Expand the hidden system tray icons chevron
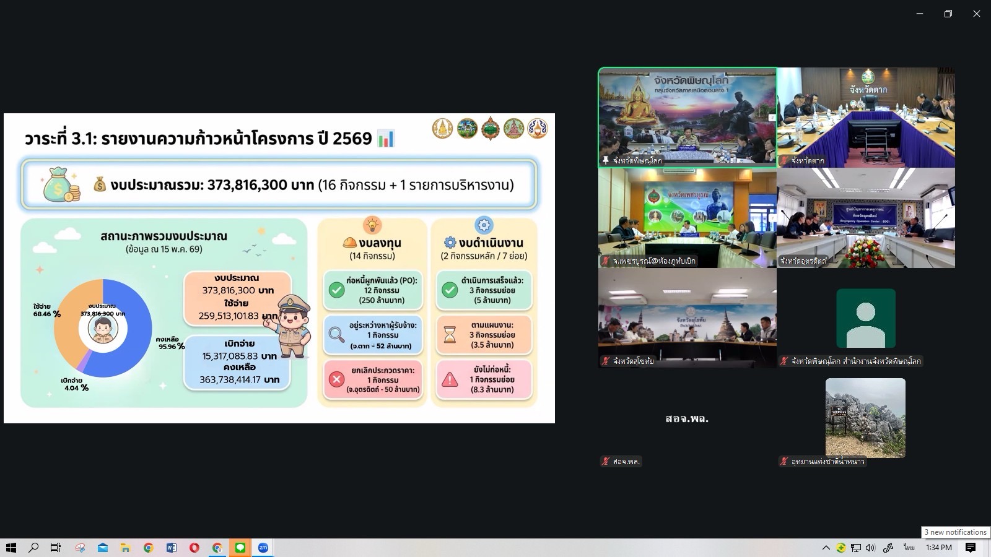The width and height of the screenshot is (991, 557). point(826,548)
